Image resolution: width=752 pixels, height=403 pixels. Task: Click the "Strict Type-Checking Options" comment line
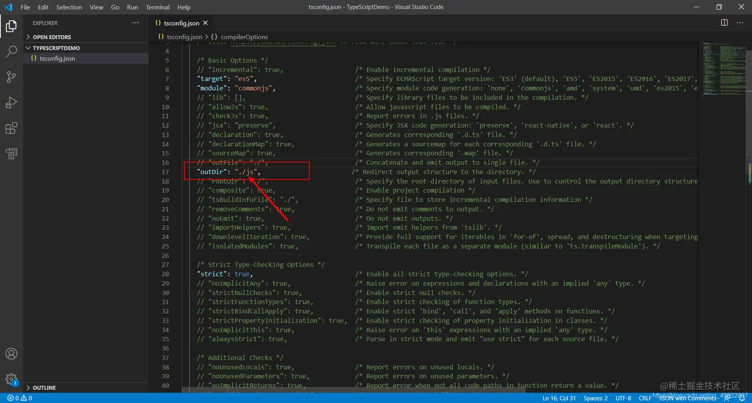pyautogui.click(x=261, y=264)
